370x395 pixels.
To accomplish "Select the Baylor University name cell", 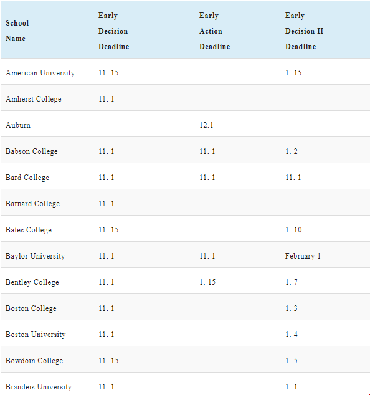I will pos(36,256).
